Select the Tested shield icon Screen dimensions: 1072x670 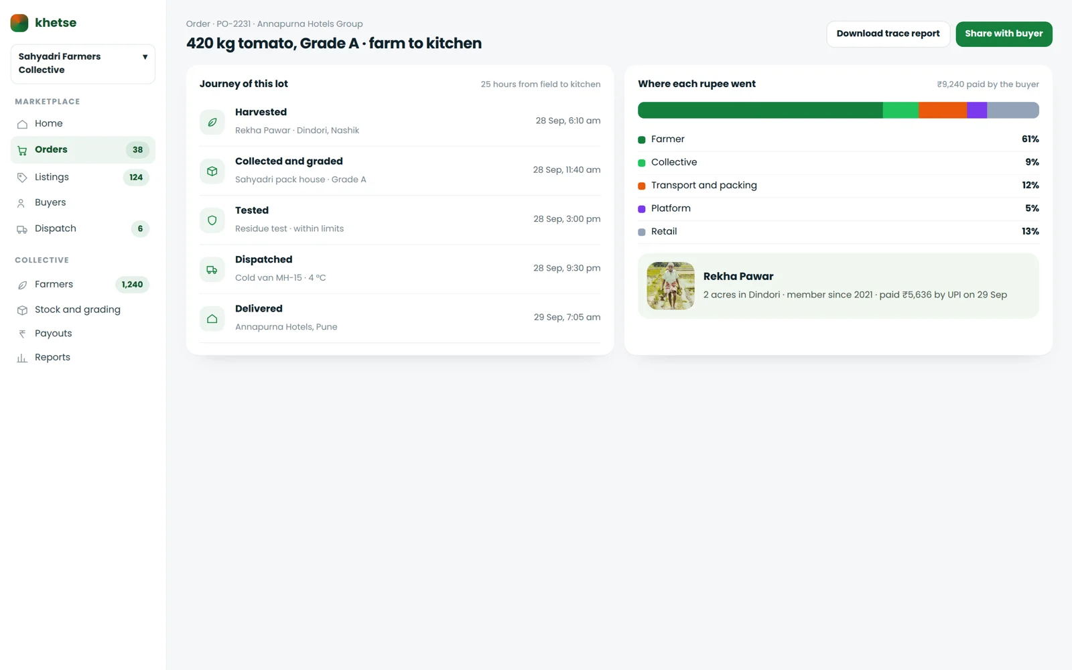[212, 220]
